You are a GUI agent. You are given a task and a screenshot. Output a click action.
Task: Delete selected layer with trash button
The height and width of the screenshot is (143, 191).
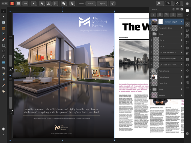click(173, 15)
